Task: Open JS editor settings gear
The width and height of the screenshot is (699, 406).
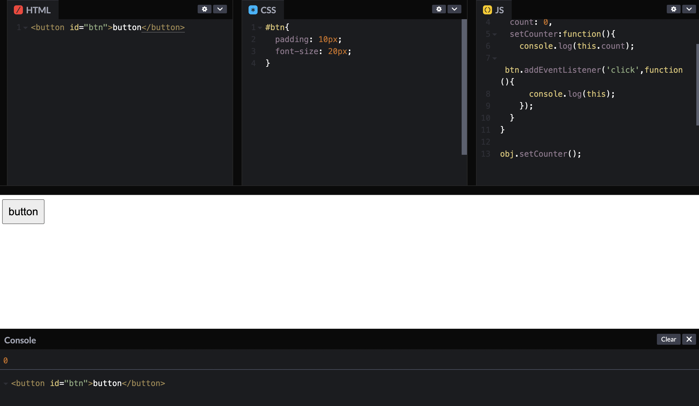Action: (x=673, y=9)
